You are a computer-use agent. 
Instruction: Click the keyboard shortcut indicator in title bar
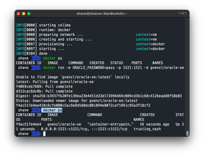[x=182, y=13]
